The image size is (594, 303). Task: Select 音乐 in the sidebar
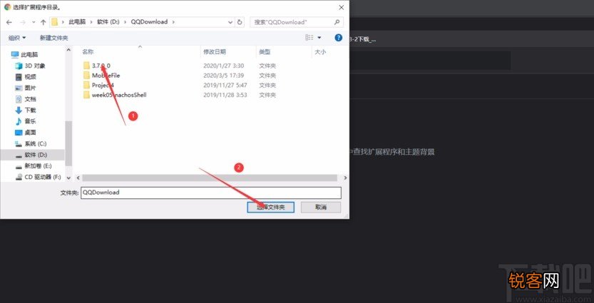[x=30, y=121]
